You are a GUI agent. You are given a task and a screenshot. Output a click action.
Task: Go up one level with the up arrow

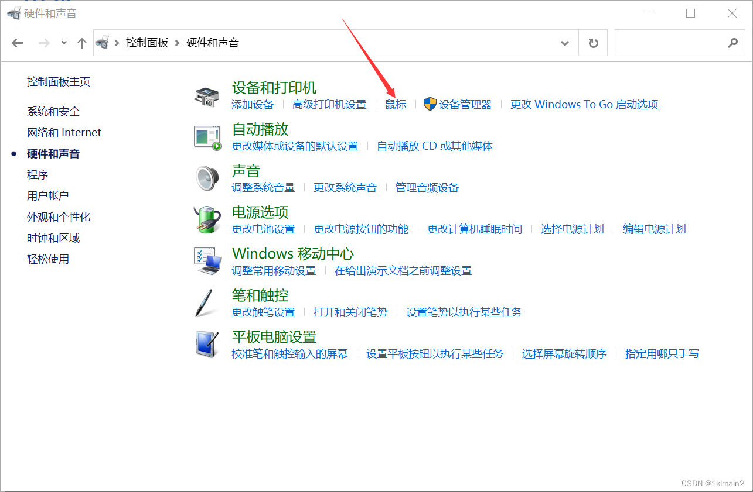[x=82, y=43]
